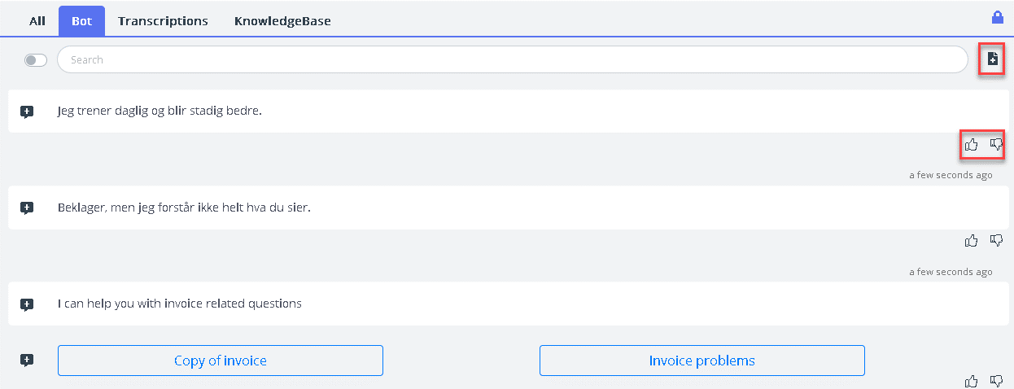Click add-comment icon beside 'Beklager' message

(x=27, y=208)
